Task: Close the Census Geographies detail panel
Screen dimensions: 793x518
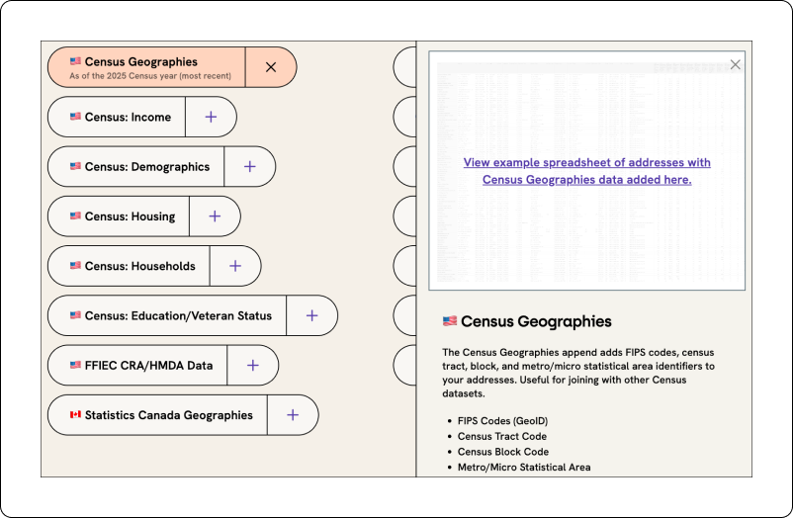Action: tap(736, 65)
